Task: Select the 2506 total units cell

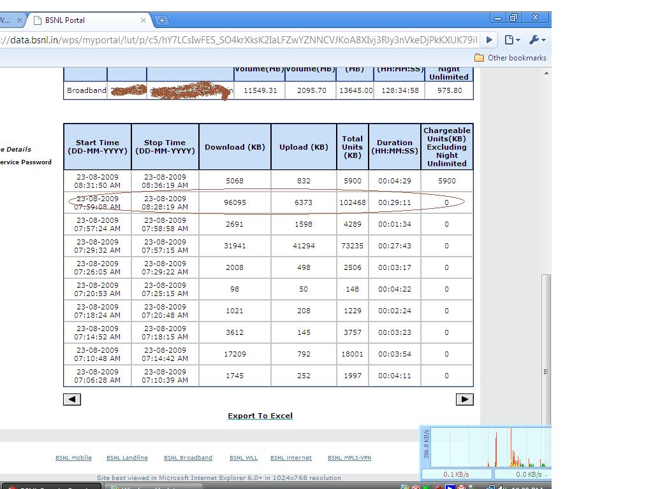Action: [352, 267]
